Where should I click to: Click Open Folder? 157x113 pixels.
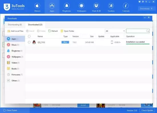(67, 31)
